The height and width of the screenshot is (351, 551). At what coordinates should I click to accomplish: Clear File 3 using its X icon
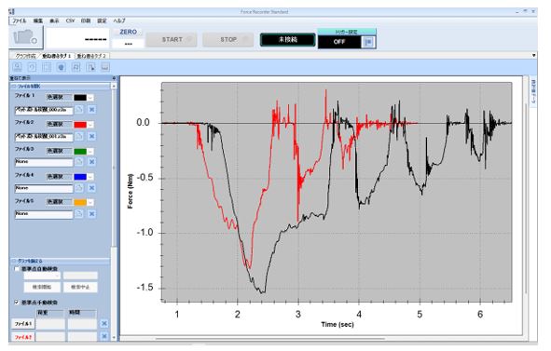[91, 162]
